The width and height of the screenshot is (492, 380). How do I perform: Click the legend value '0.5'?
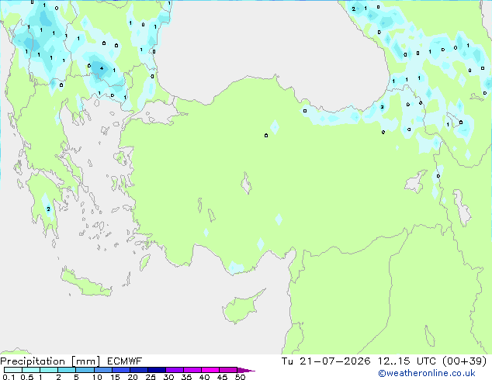[27, 377]
